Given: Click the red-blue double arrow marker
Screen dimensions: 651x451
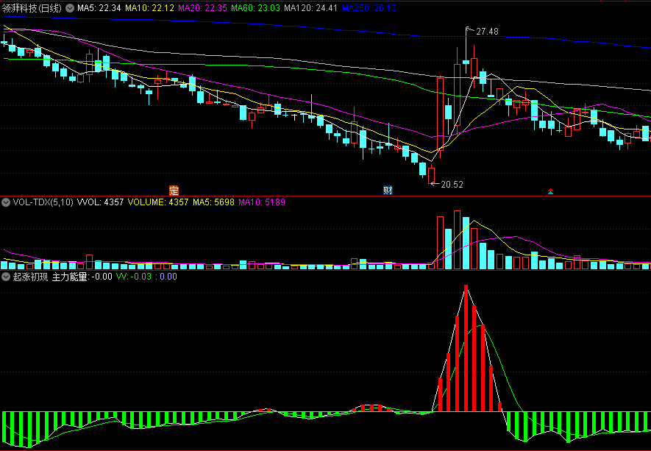Looking at the screenshot, I should click(x=550, y=191).
